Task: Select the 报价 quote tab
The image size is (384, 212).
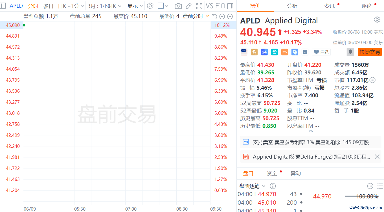Action: (x=255, y=6)
